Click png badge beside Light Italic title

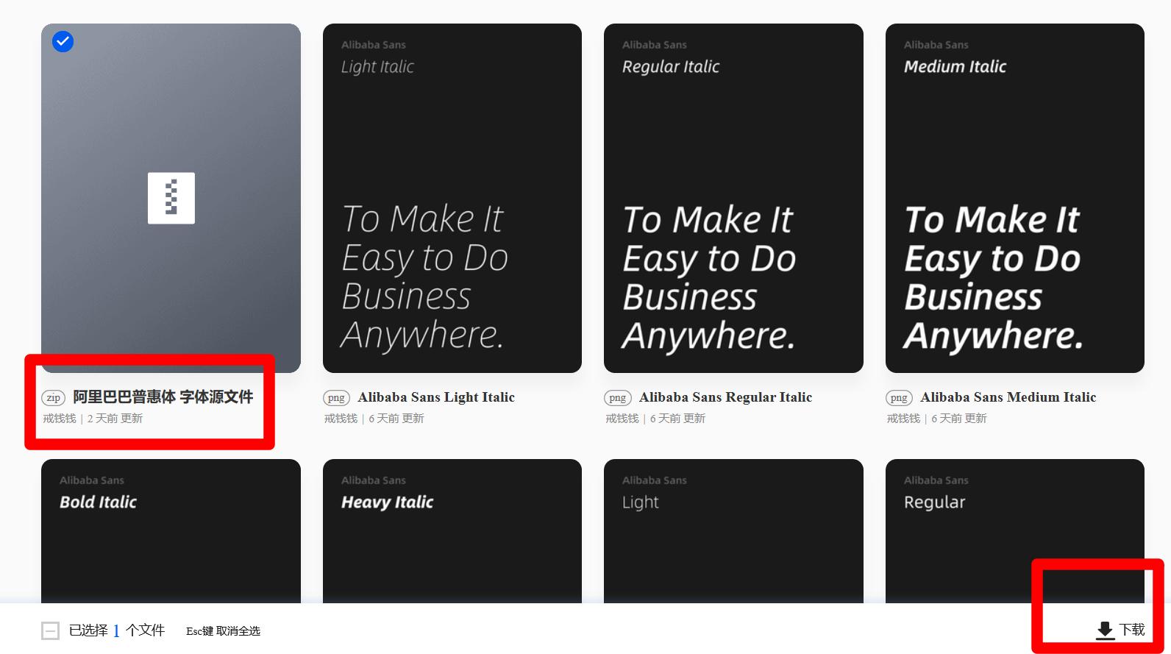click(336, 398)
